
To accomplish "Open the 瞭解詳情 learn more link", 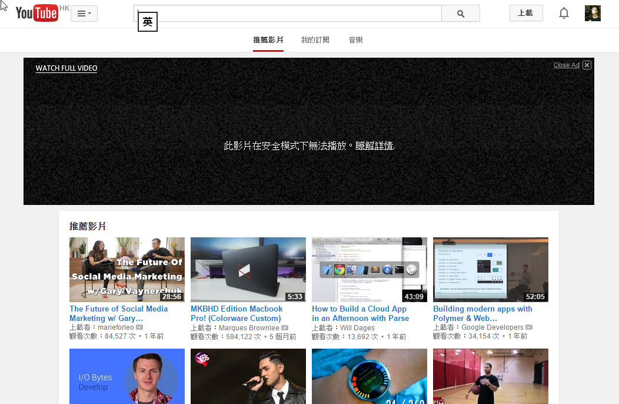I will [375, 146].
